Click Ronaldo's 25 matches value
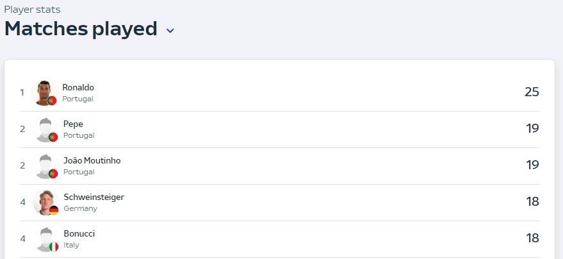Screen dimensions: 563x259 (532, 92)
